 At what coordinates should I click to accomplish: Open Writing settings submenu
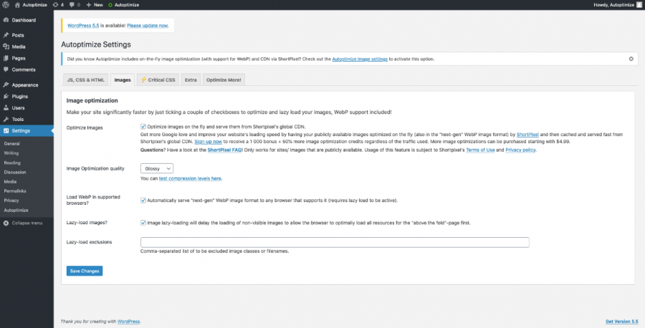point(11,153)
